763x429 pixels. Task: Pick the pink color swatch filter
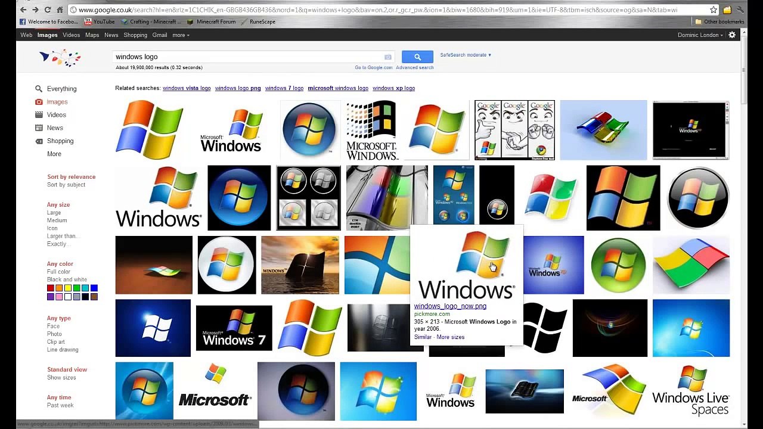pos(59,297)
